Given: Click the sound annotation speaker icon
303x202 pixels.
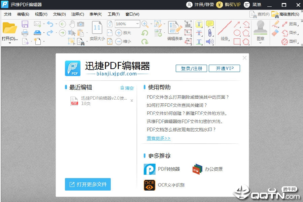Looking at the screenshot, I should click(x=209, y=41).
